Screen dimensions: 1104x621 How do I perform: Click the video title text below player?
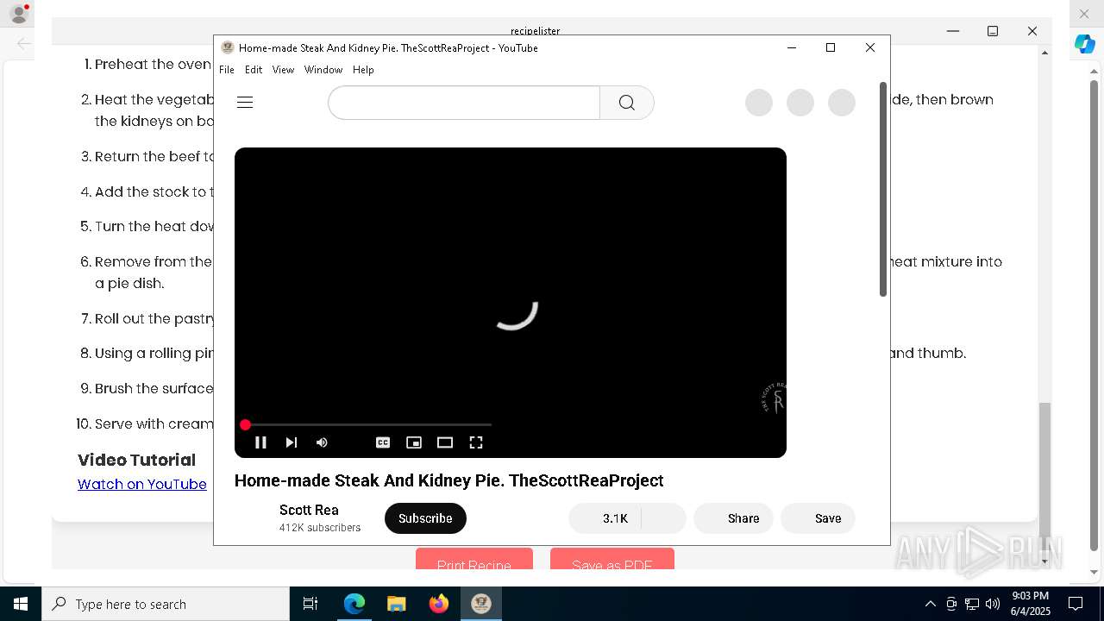pyautogui.click(x=448, y=480)
